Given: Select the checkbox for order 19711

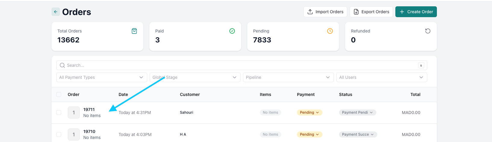Looking at the screenshot, I should point(59,113).
